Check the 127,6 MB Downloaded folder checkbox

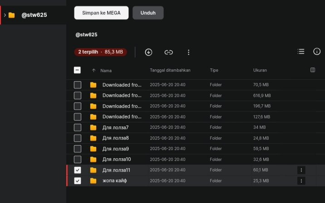(78, 117)
